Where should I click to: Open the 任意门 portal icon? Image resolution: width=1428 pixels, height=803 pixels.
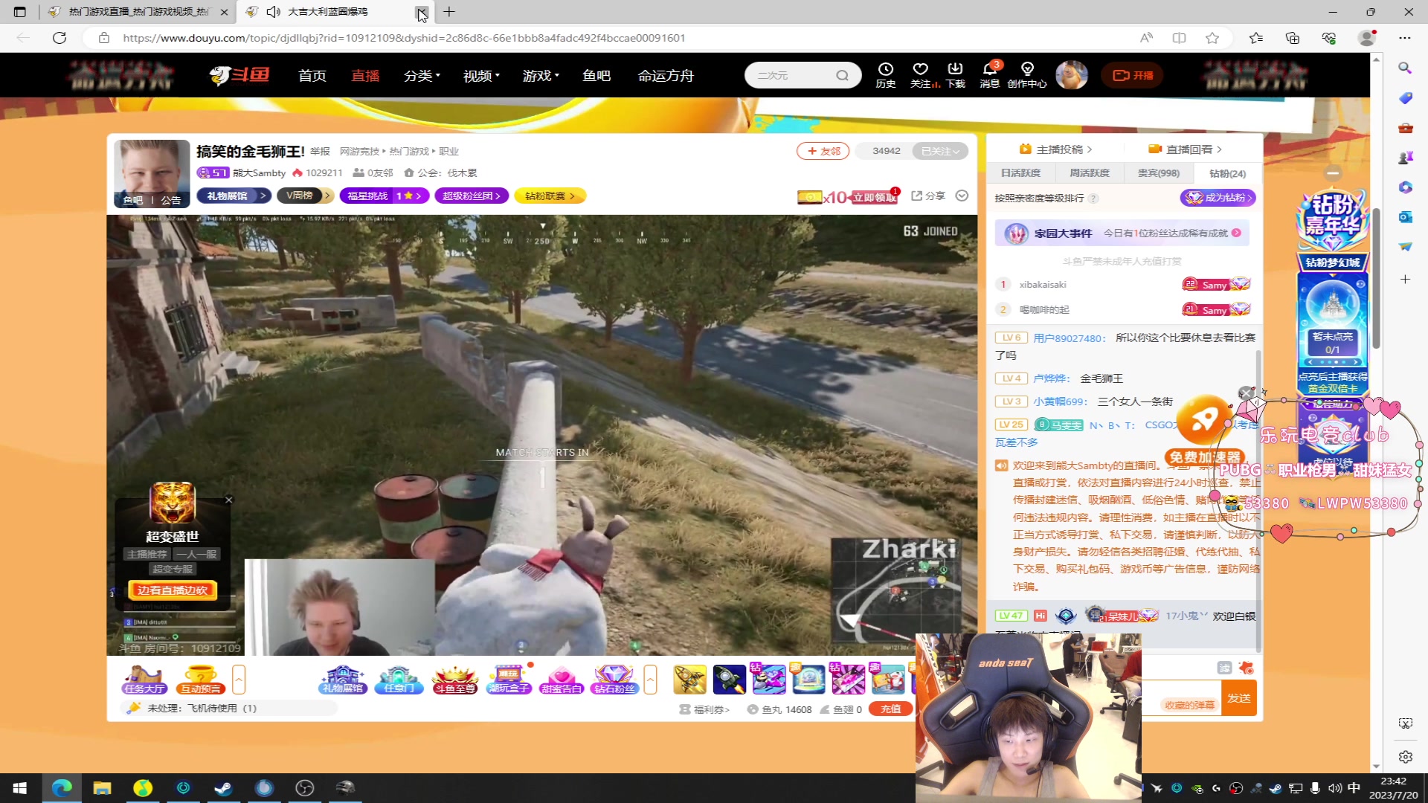(x=399, y=680)
